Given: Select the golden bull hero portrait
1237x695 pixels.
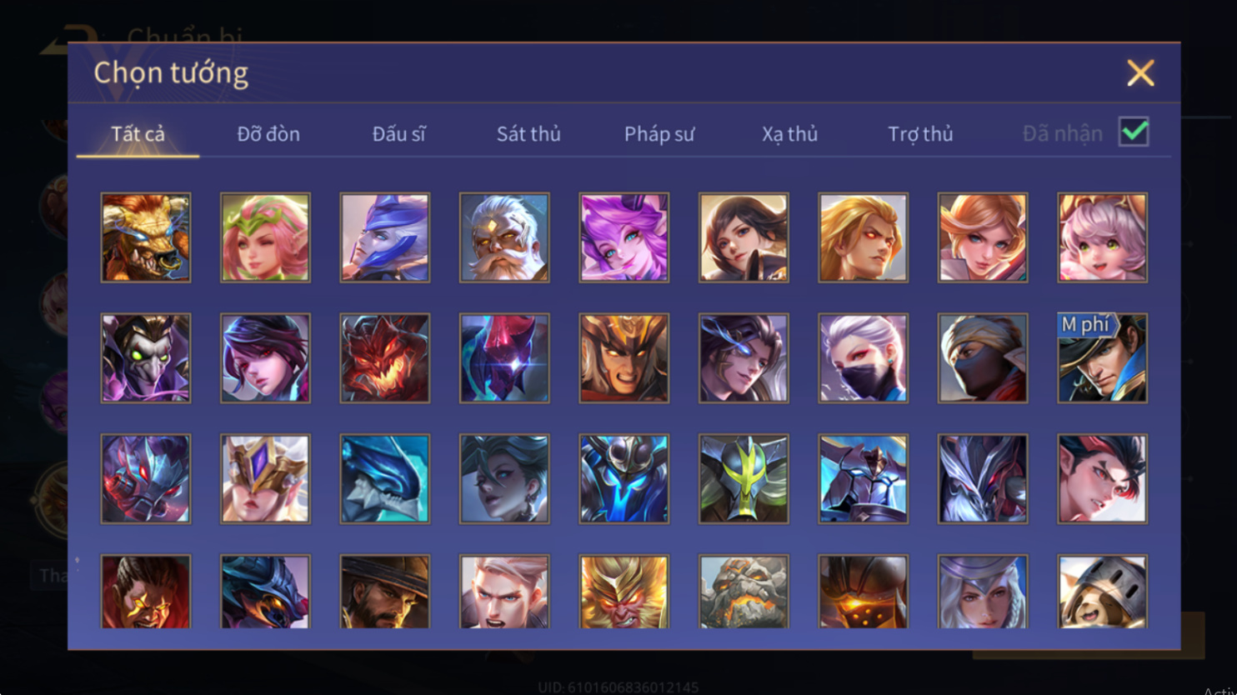Looking at the screenshot, I should click(146, 237).
